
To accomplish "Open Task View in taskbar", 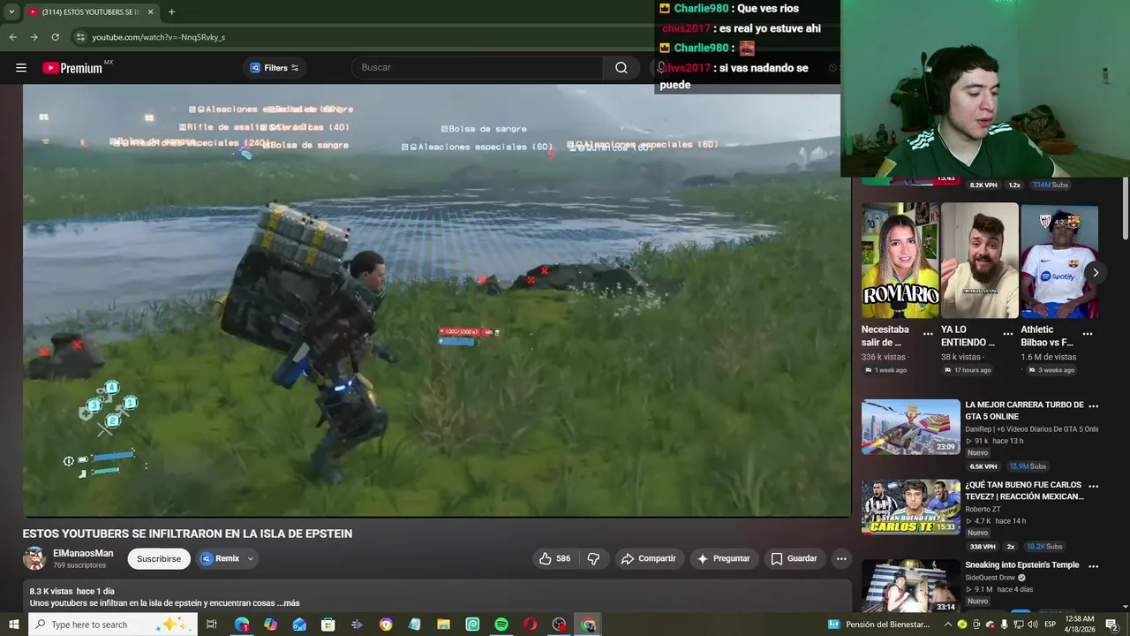I will pyautogui.click(x=212, y=625).
